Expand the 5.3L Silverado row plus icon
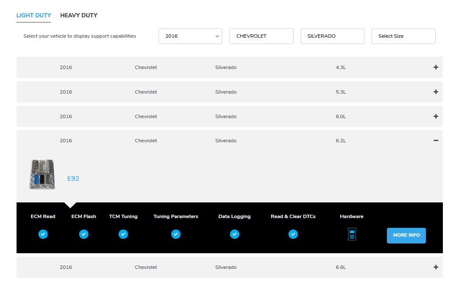Screen dimensions: 459x296 click(436, 92)
